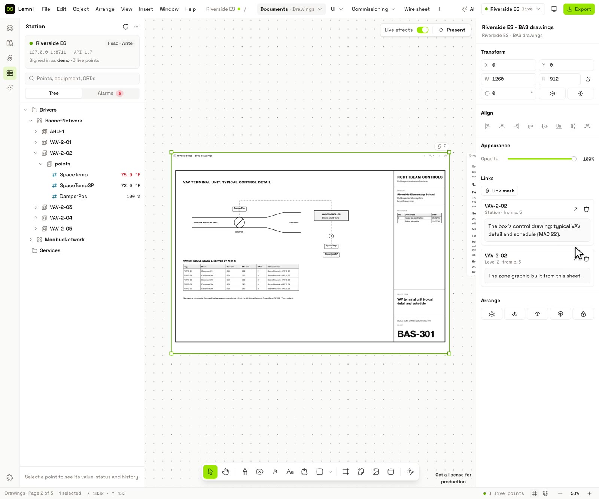599x499 pixels.
Task: Click the Flip vertical button
Action: [x=581, y=93]
